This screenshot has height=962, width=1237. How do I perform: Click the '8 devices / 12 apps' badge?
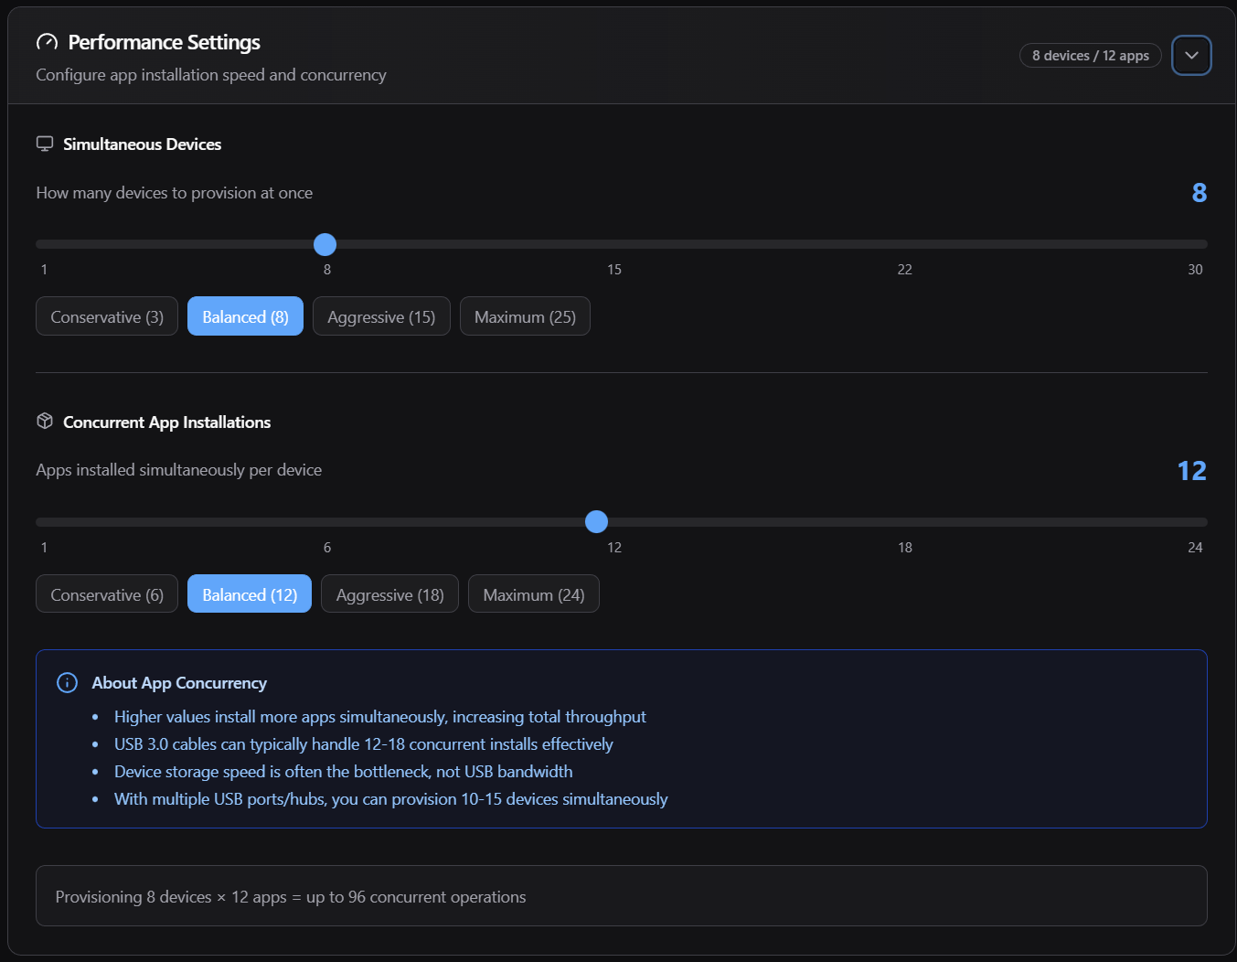coord(1091,56)
